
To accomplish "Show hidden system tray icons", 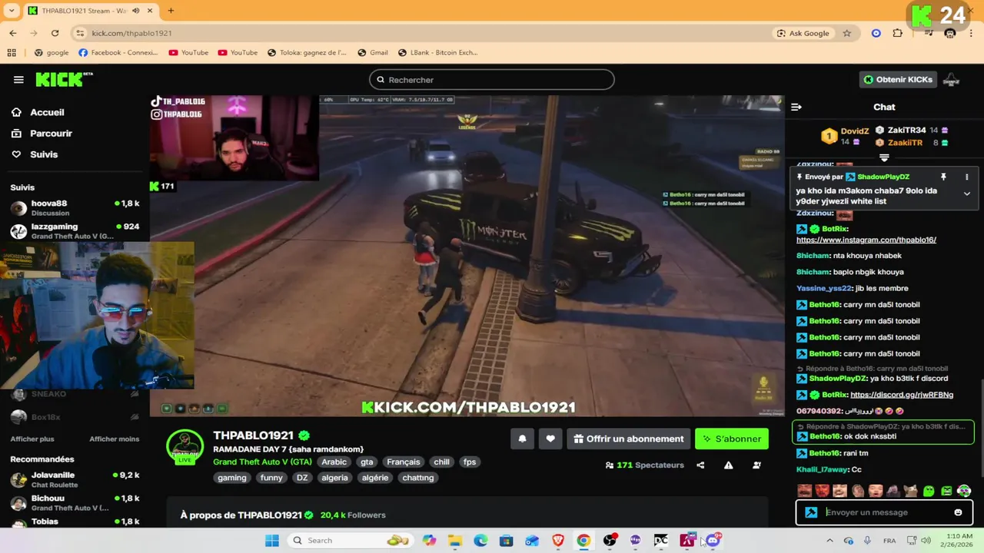I will [x=829, y=541].
